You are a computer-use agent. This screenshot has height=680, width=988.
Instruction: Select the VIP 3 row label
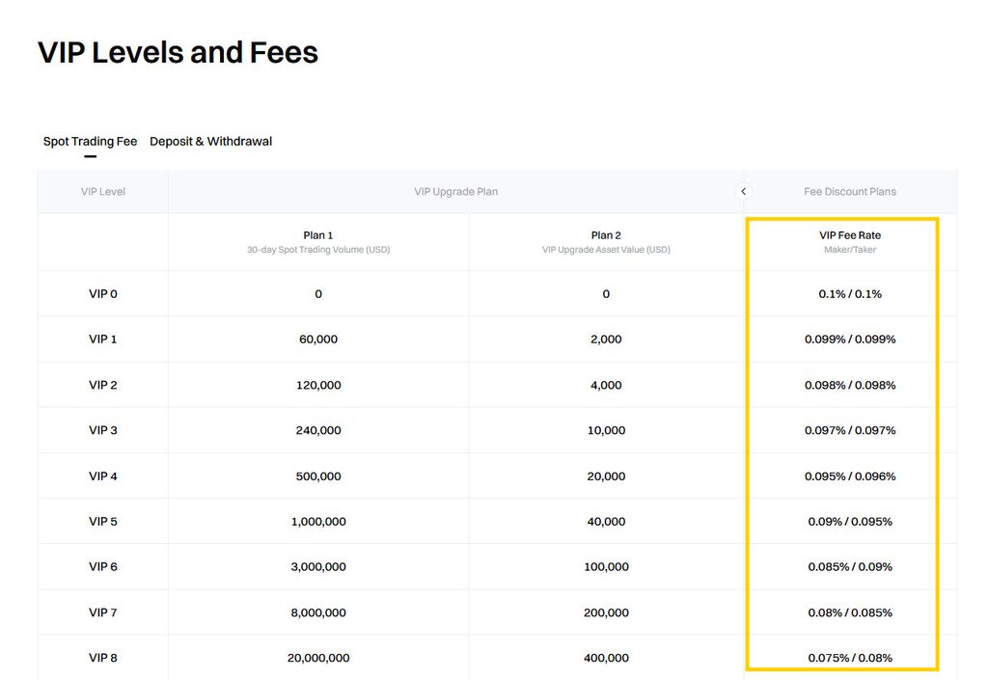point(102,430)
